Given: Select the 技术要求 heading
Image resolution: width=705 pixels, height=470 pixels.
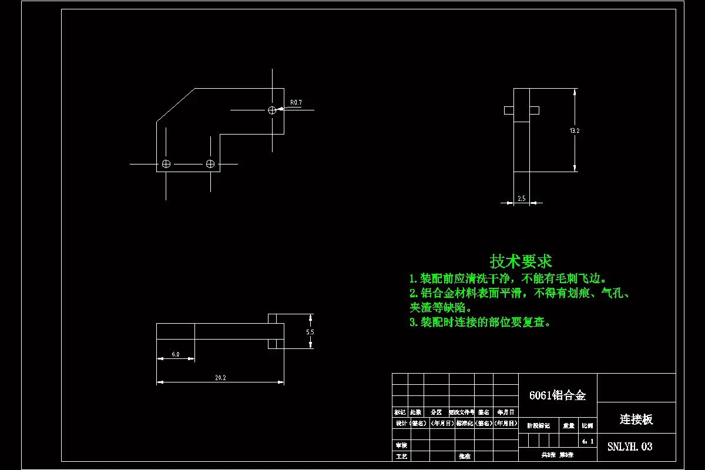Looking at the screenshot, I should 521,261.
